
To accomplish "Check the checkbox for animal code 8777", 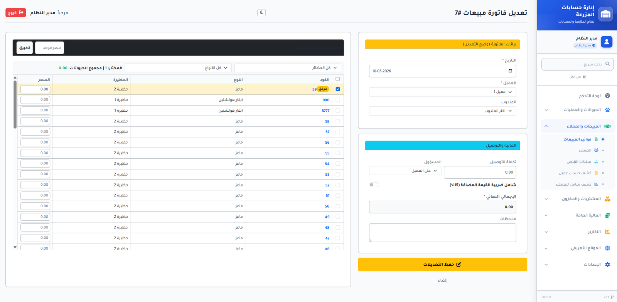I will [338, 111].
